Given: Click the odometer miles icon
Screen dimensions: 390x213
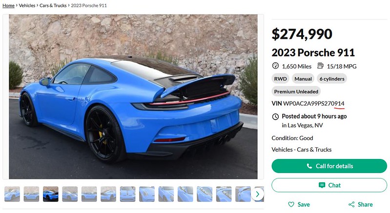Looking at the screenshot, I should [275, 66].
